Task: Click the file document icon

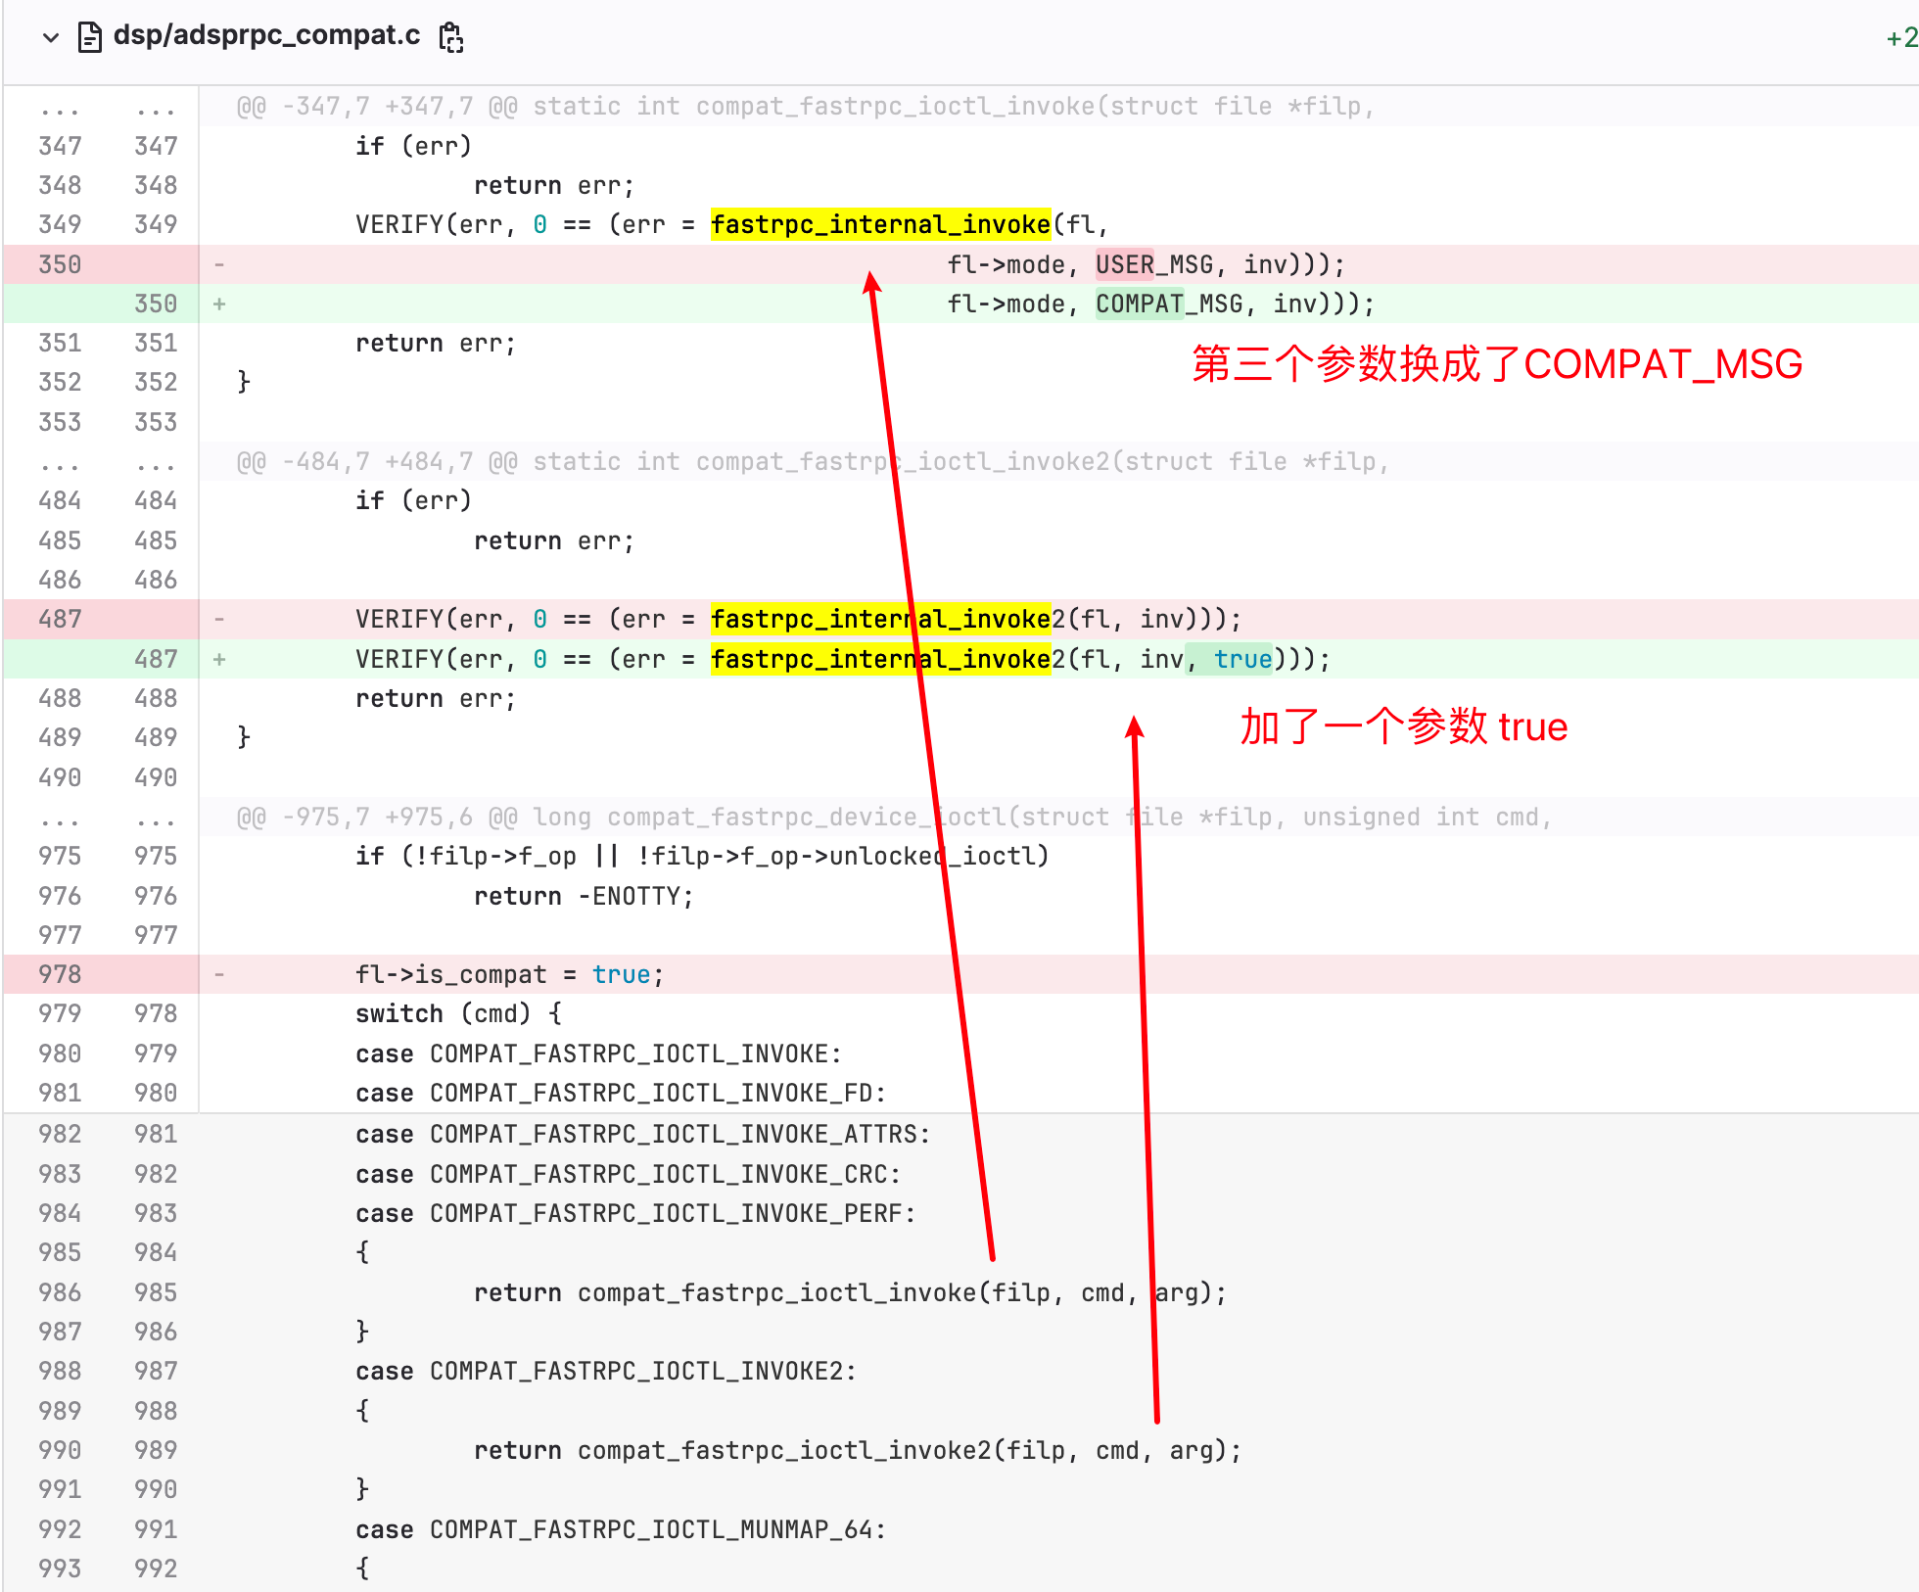Action: [90, 37]
